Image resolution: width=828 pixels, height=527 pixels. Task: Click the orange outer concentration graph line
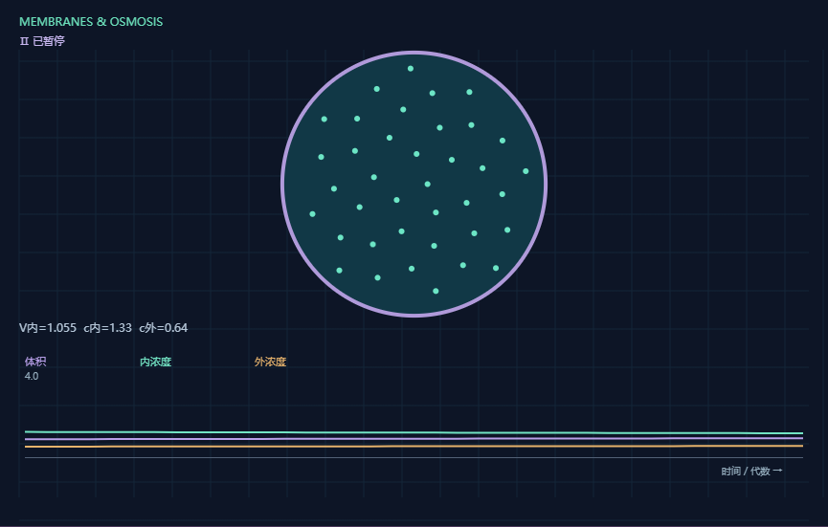[414, 447]
